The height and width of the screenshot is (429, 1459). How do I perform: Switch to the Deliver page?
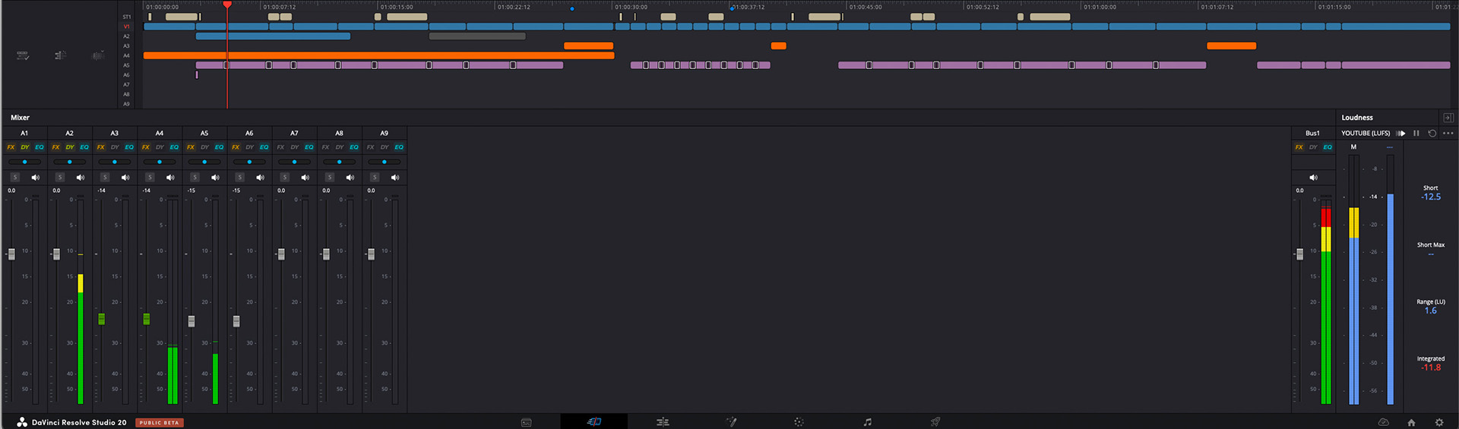pos(935,422)
